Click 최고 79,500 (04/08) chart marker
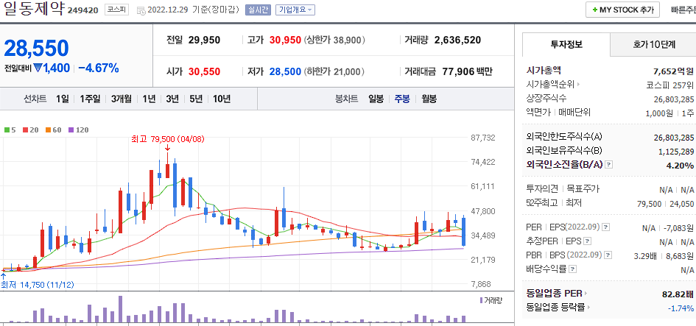696x326 pixels. [167, 139]
